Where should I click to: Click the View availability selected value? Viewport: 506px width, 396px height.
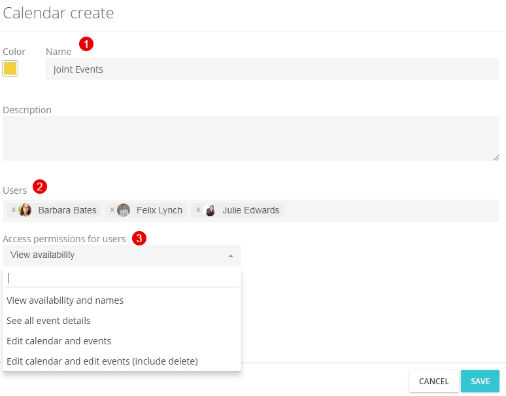pos(42,255)
